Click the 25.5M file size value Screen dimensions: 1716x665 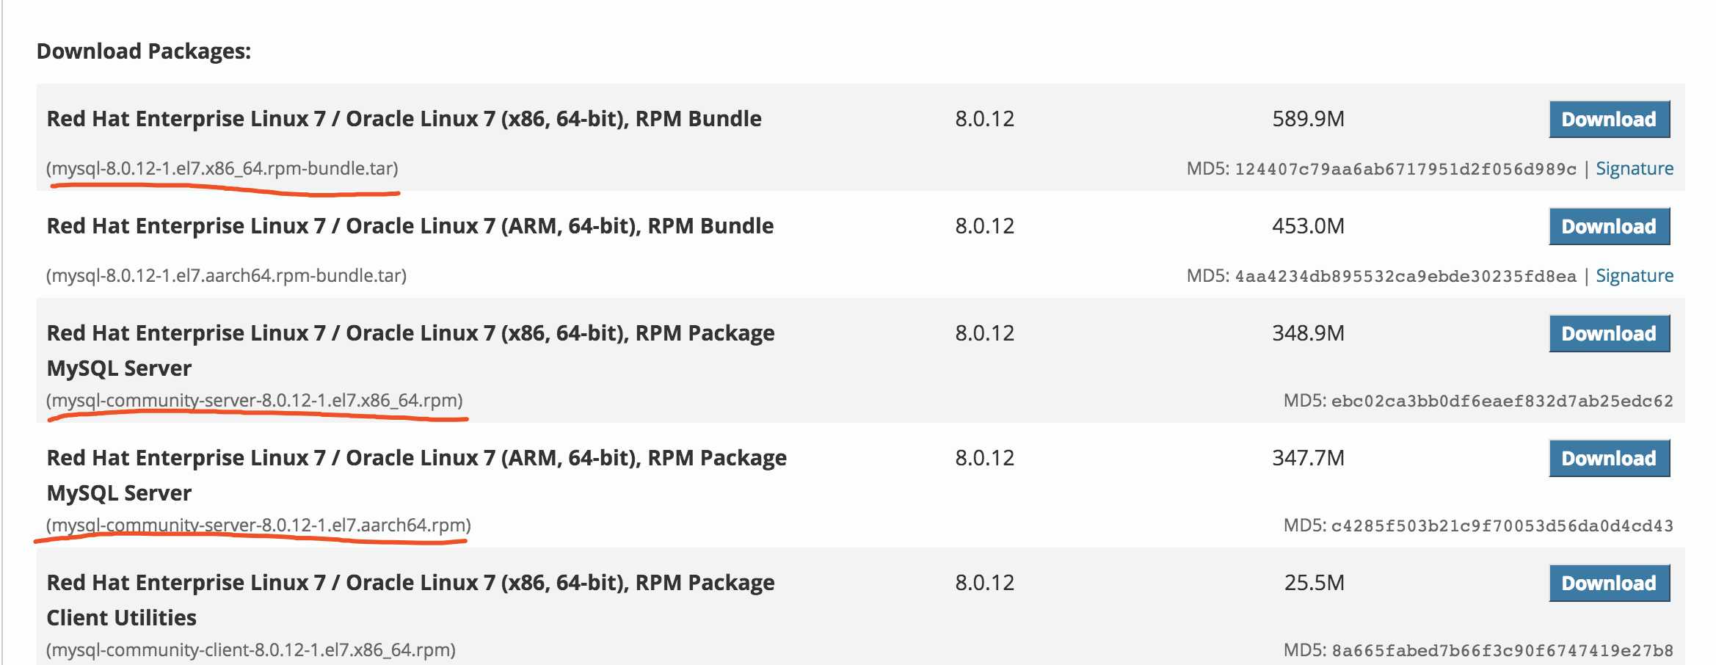click(1314, 583)
